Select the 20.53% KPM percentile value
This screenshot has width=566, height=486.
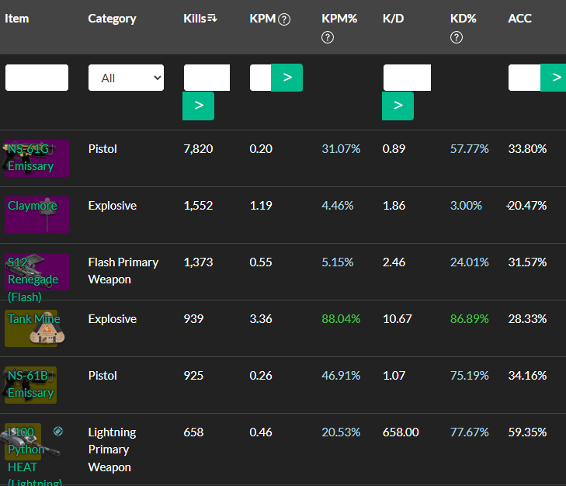[x=341, y=432]
